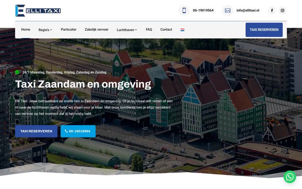302x189 pixels.
Task: Click the 24/7 Maandag, Donderdag availability text
Action: (x=64, y=72)
